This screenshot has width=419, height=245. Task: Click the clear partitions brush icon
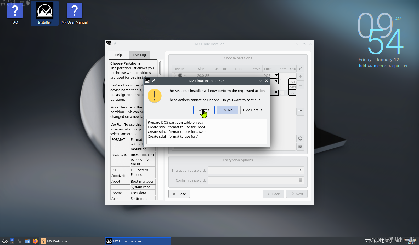click(x=300, y=68)
